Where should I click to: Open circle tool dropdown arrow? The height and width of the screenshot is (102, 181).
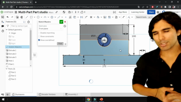[x=42, y=17]
